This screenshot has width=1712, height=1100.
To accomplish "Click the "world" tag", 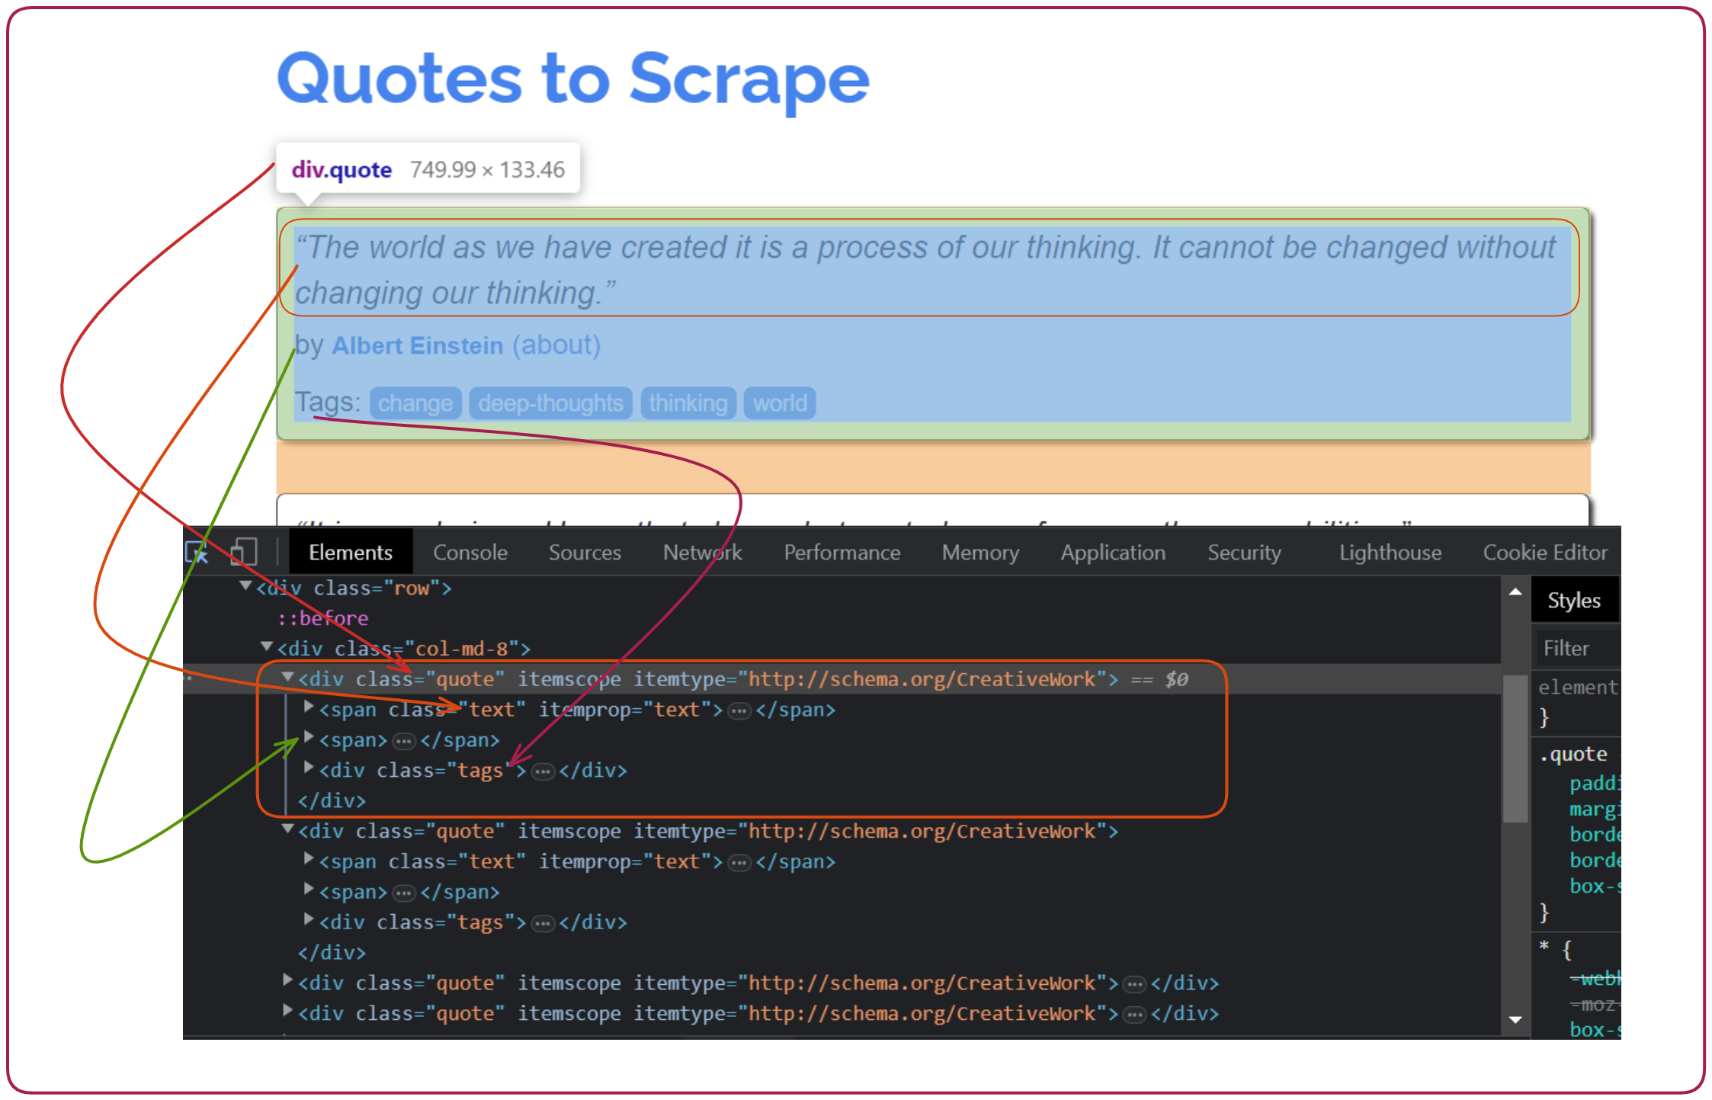I will 780,402.
